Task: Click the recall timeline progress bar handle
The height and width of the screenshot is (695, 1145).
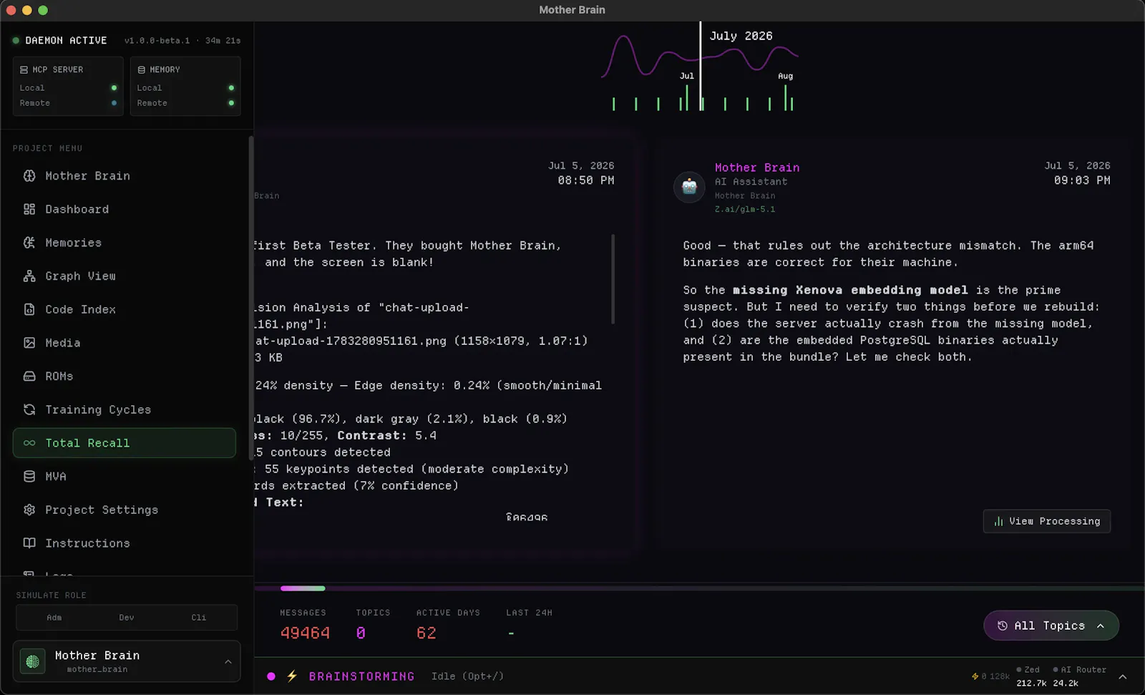Action: click(303, 588)
